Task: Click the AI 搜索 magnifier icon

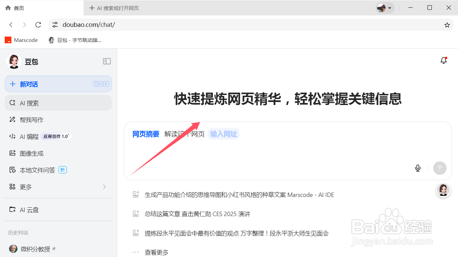Action: tap(12, 103)
